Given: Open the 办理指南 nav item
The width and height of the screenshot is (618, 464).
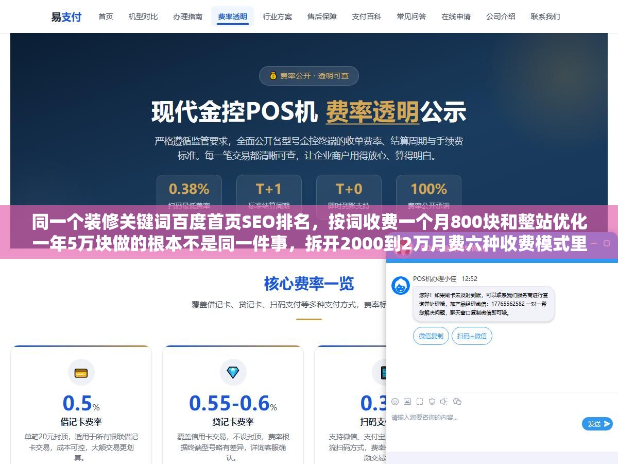Looking at the screenshot, I should (188, 16).
